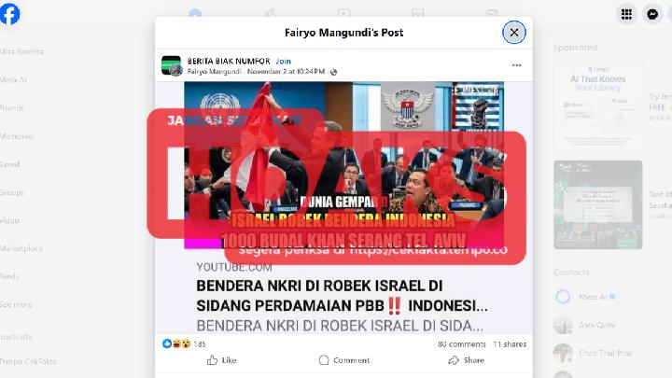Click the BERITA BIAK NUMFOR group avatar
Screen dimensions: 672x378
[x=172, y=65]
